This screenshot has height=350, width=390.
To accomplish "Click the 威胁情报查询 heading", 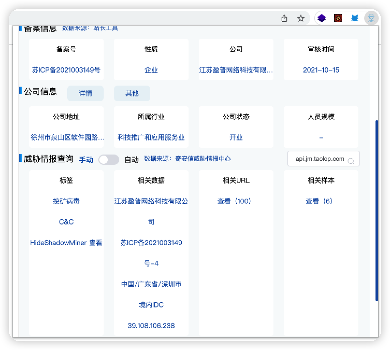I will coord(49,159).
